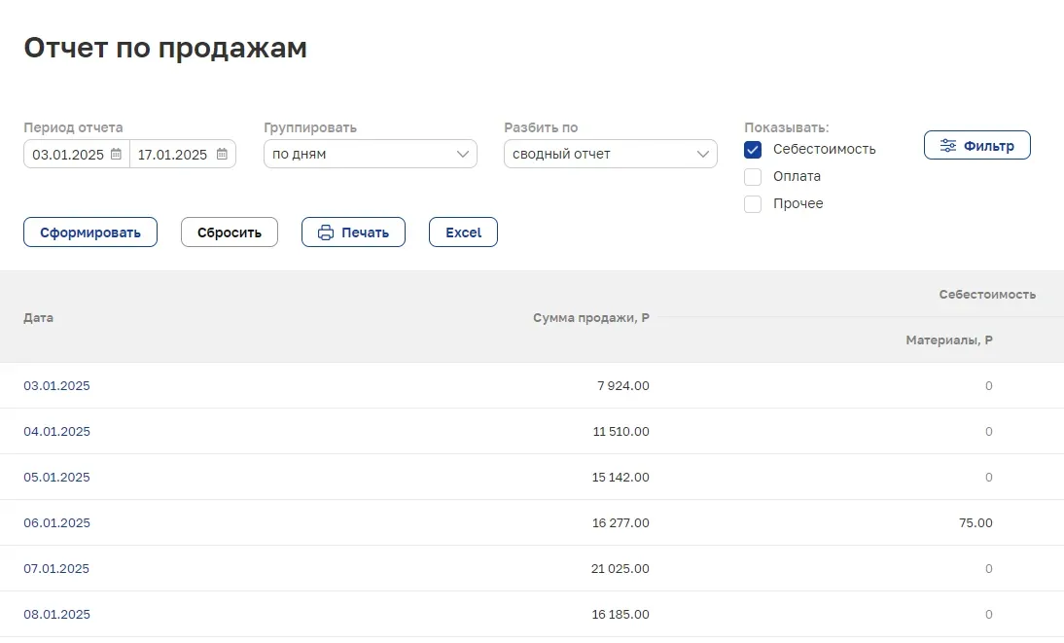
Task: Select materials value 75.00
Action: tap(975, 522)
